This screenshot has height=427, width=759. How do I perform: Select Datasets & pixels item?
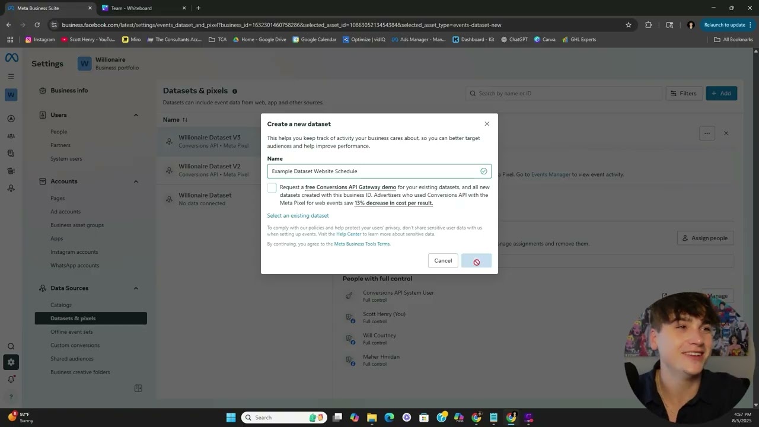pyautogui.click(x=91, y=318)
